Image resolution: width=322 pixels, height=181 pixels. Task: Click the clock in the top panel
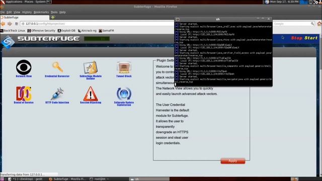click(284, 2)
